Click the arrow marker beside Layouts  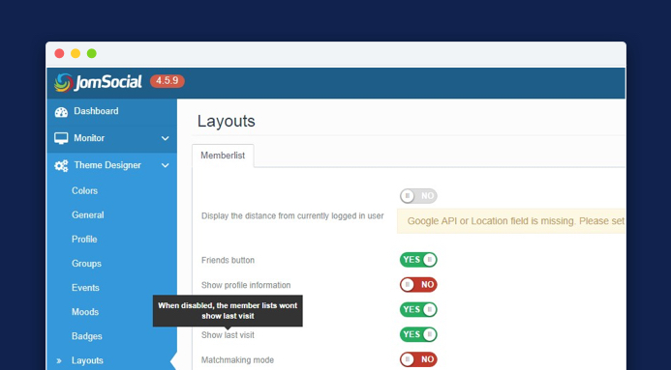click(59, 361)
